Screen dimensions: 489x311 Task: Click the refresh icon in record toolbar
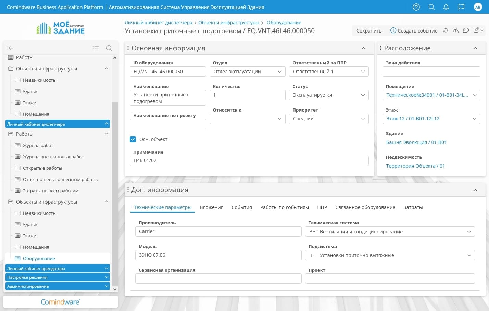446,30
